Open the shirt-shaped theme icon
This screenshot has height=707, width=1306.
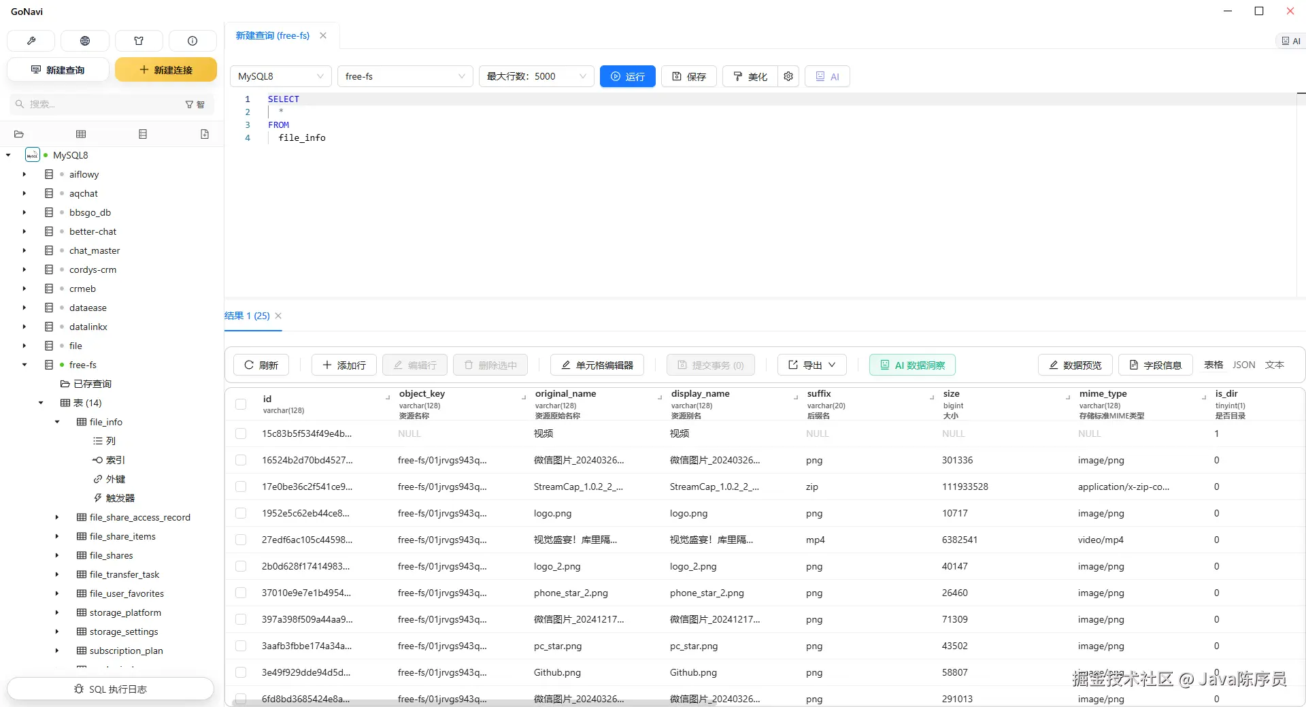point(139,41)
